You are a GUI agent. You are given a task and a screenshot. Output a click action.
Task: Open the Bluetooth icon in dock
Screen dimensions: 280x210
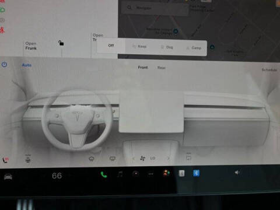point(196,173)
